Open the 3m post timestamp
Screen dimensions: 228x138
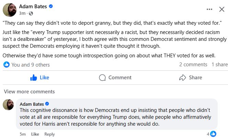coord(23,13)
